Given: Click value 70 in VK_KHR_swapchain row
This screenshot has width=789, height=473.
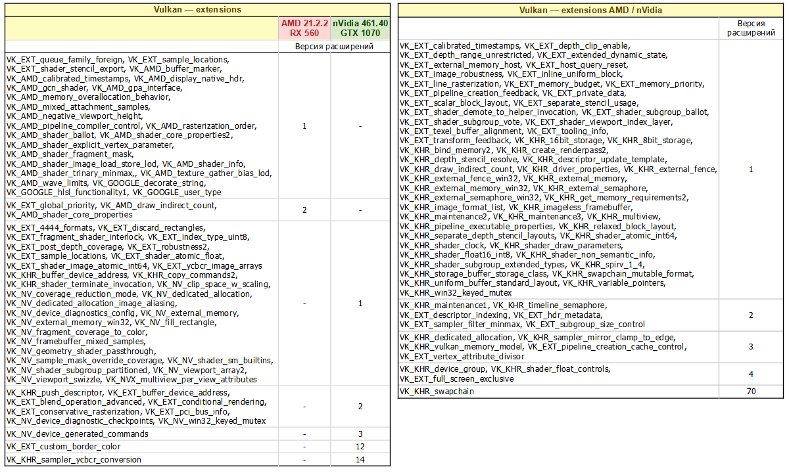Looking at the screenshot, I should (x=751, y=391).
